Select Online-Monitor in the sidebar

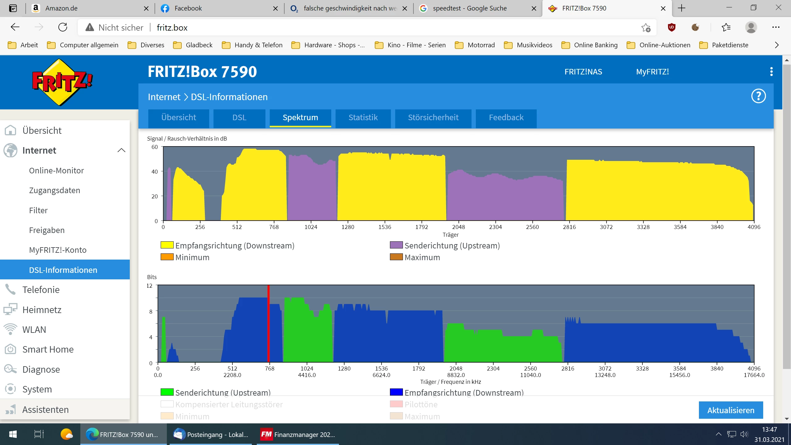56,171
